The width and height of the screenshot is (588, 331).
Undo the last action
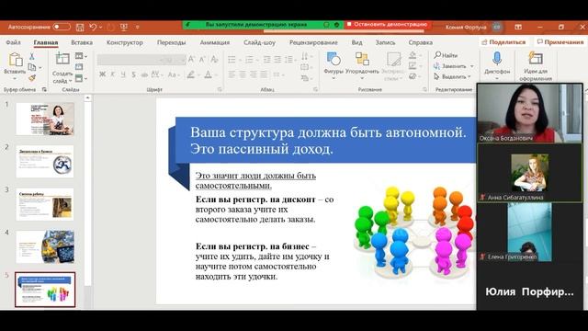pyautogui.click(x=93, y=27)
